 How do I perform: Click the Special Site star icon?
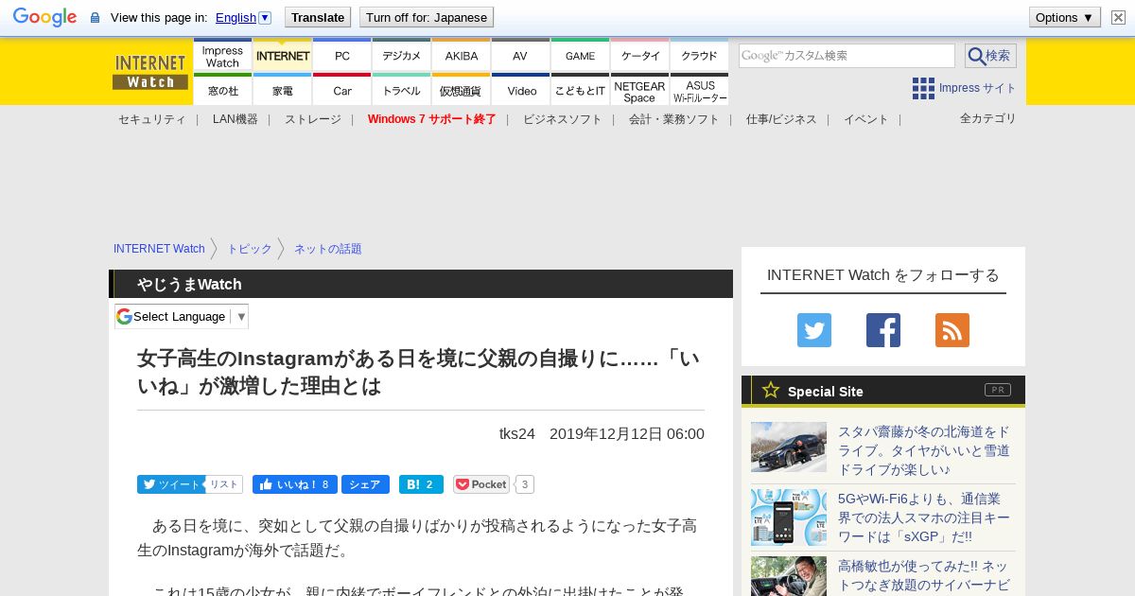coord(771,390)
